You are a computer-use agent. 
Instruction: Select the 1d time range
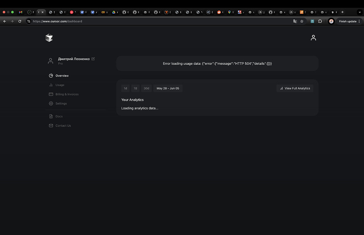click(x=125, y=88)
